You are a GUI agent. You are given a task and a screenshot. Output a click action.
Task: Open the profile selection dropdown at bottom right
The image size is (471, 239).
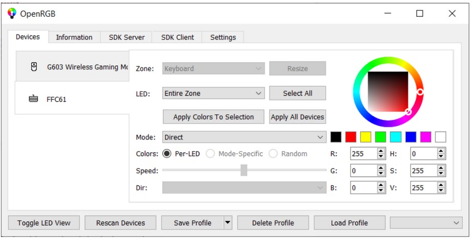pyautogui.click(x=426, y=223)
